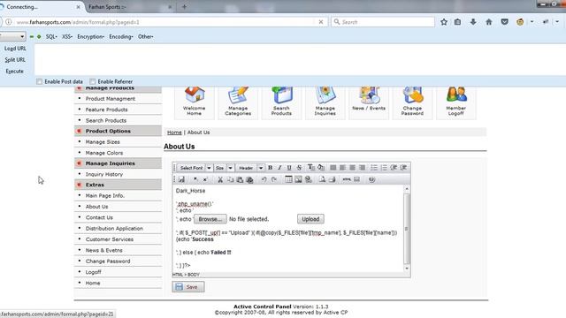Image resolution: width=566 pixels, height=318 pixels.
Task: Click the editor toolbar save disk icon
Action: pyautogui.click(x=181, y=179)
